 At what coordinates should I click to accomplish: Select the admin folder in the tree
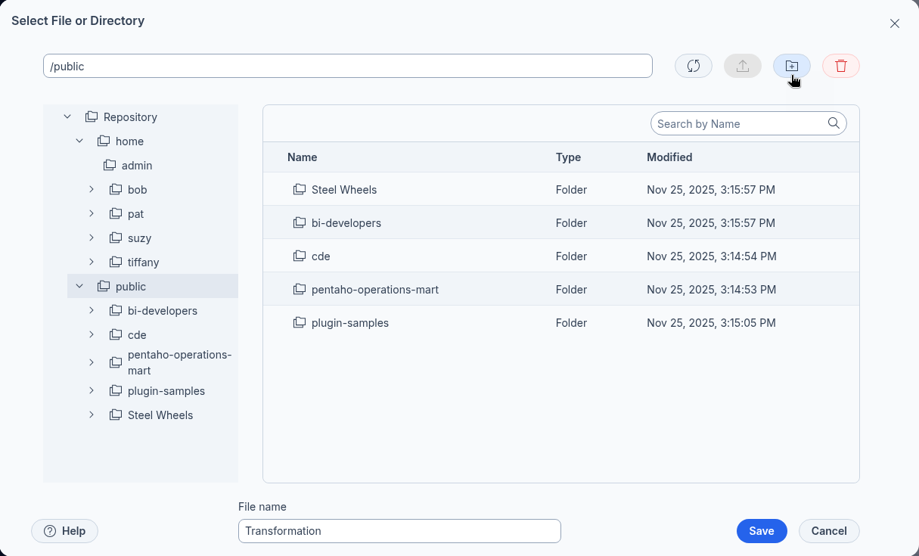point(136,166)
